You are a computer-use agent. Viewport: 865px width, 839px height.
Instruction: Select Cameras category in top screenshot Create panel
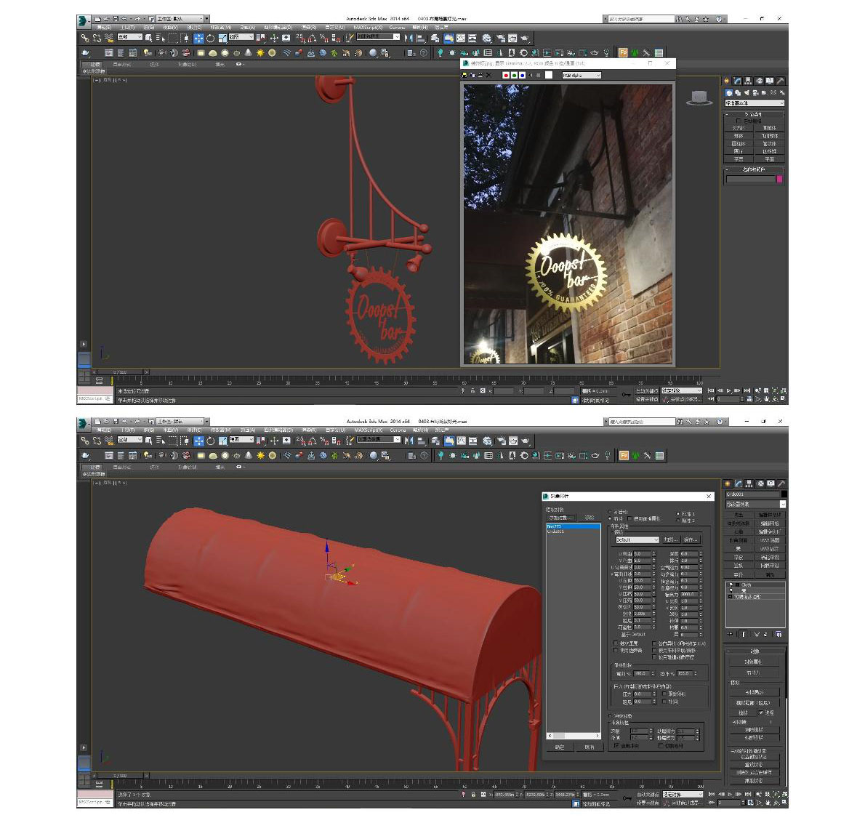pyautogui.click(x=756, y=92)
